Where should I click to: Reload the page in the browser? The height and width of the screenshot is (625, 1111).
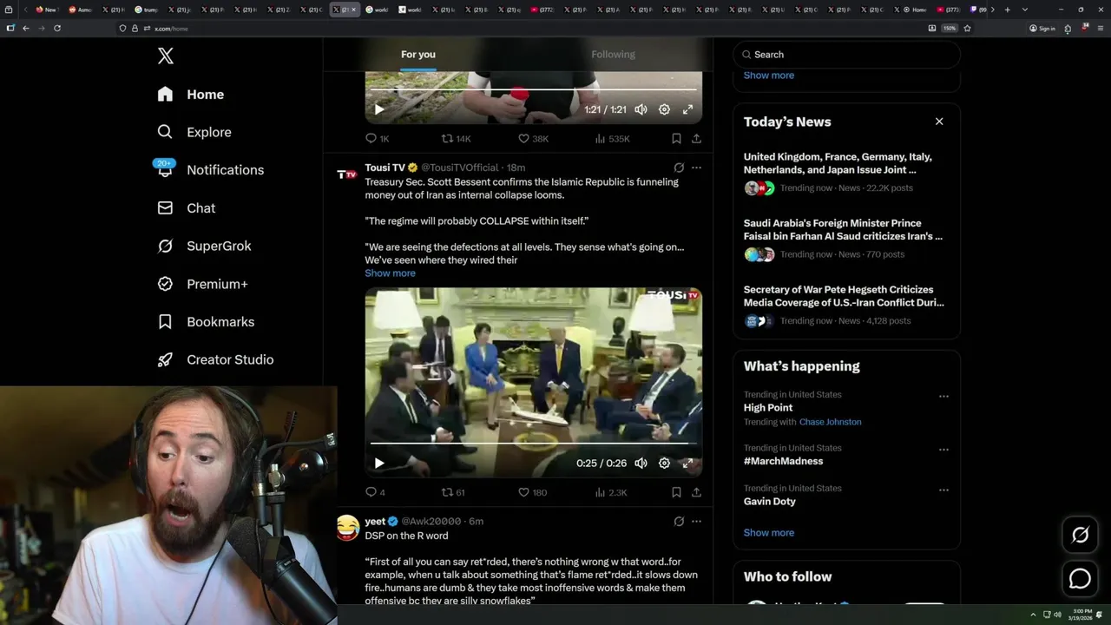coord(57,29)
